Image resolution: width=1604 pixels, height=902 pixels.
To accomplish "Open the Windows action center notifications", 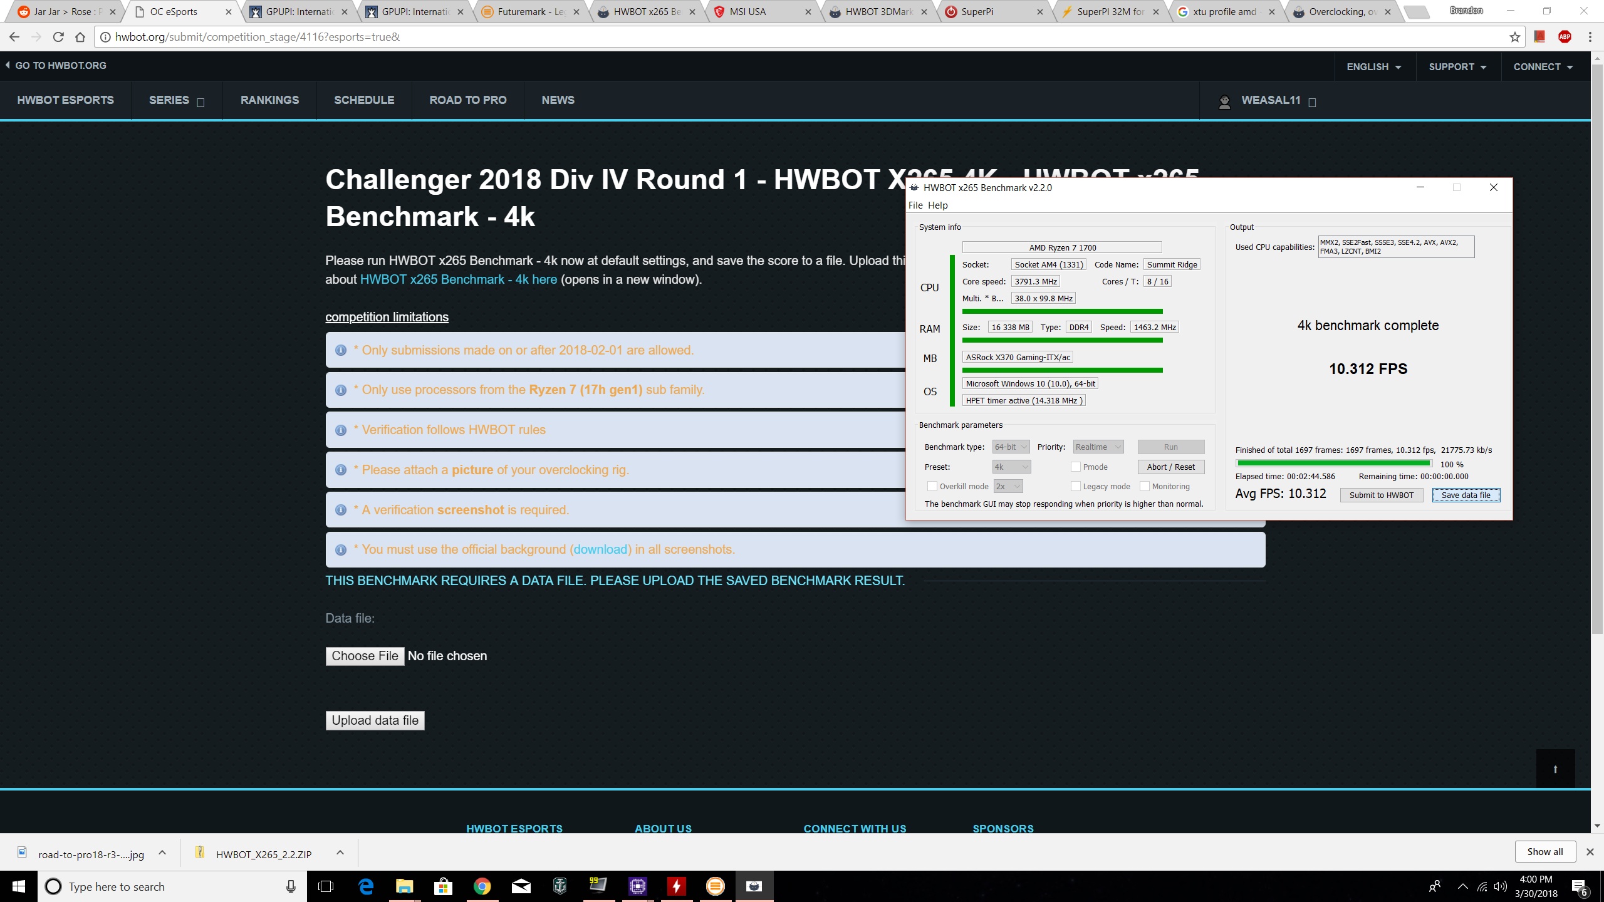I will [1580, 887].
